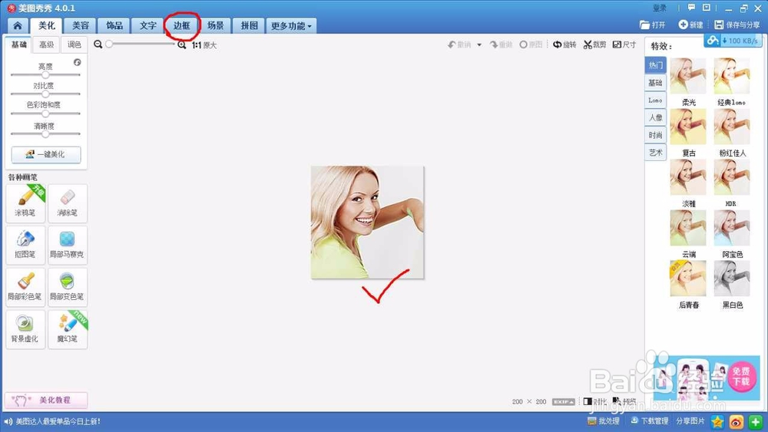The width and height of the screenshot is (768, 432).
Task: Click the 旋转 rotate tool
Action: 564,45
